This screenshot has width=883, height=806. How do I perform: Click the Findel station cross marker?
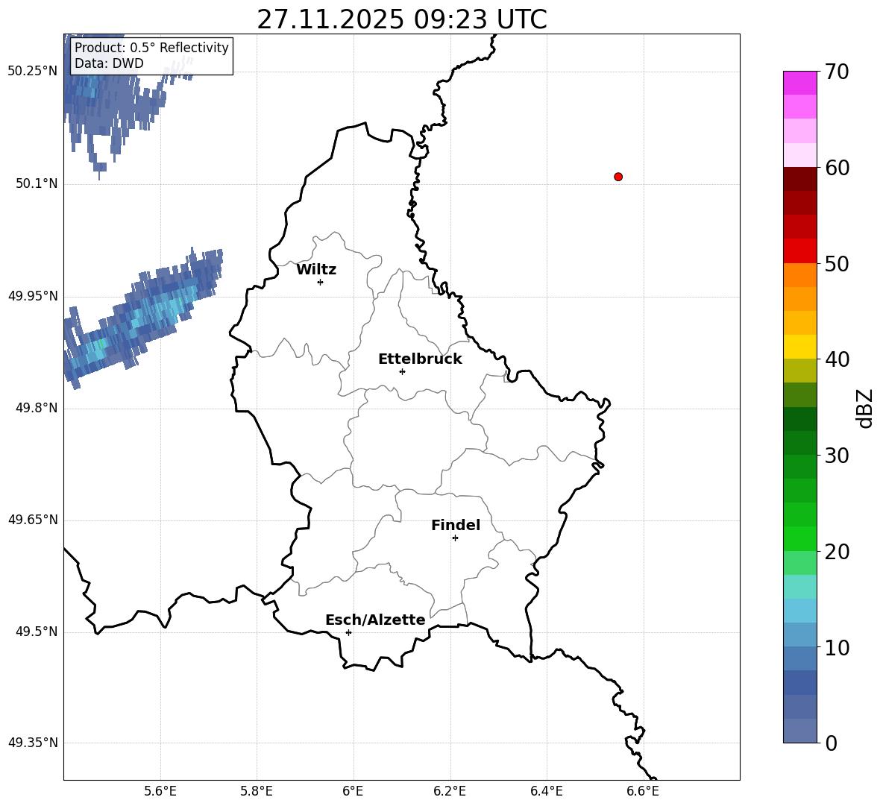point(455,538)
